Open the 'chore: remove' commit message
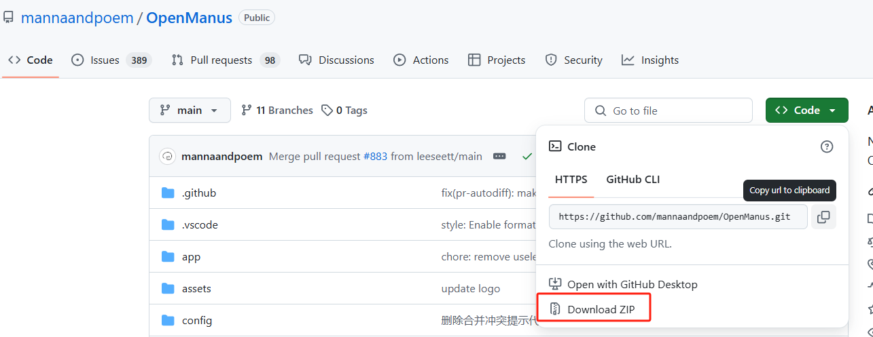Viewport: 873px width, 337px height. pos(489,257)
